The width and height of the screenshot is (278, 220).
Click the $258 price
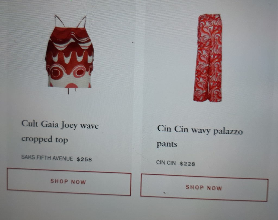(x=84, y=159)
